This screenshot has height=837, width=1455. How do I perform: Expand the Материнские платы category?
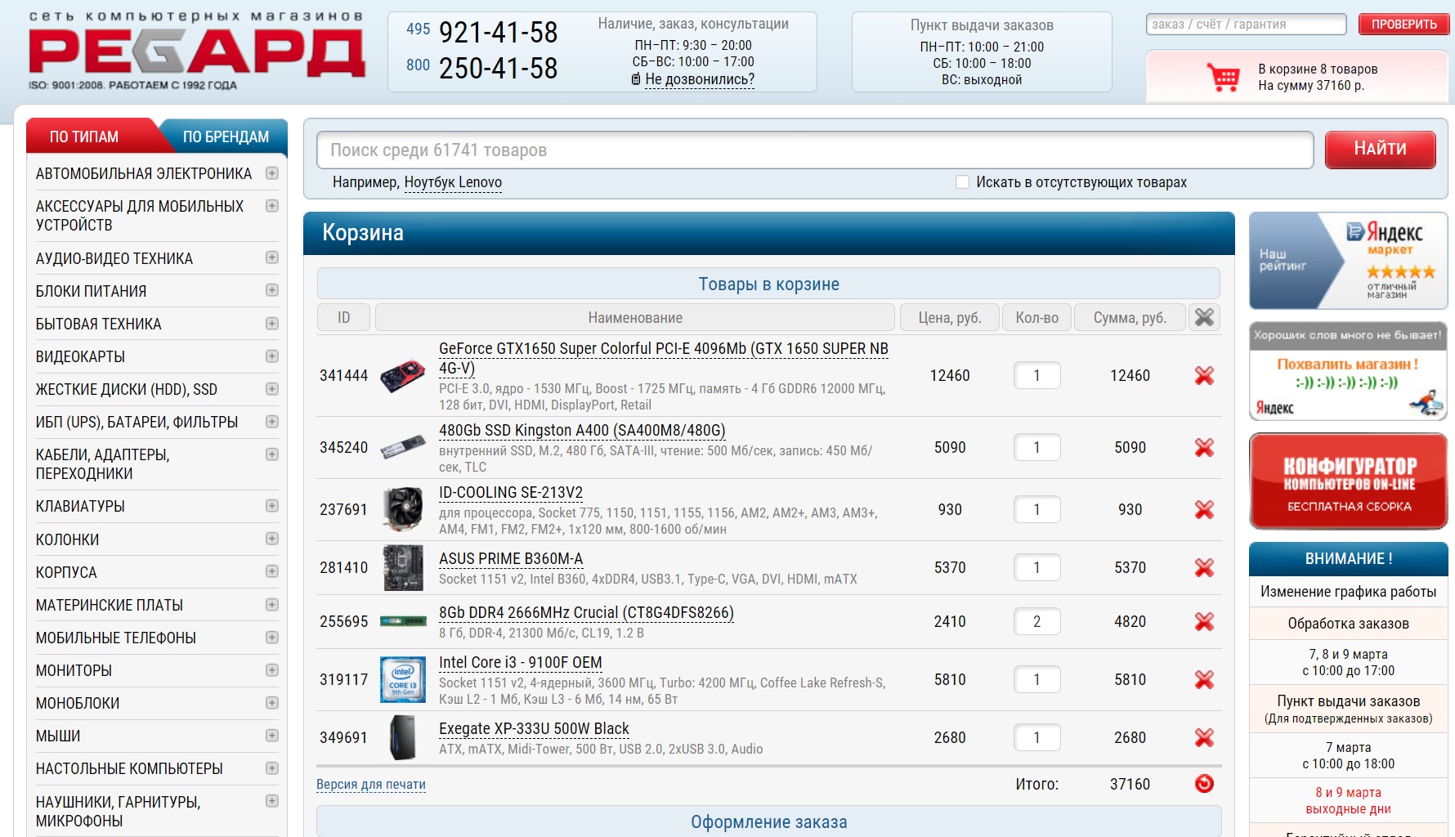(x=272, y=605)
